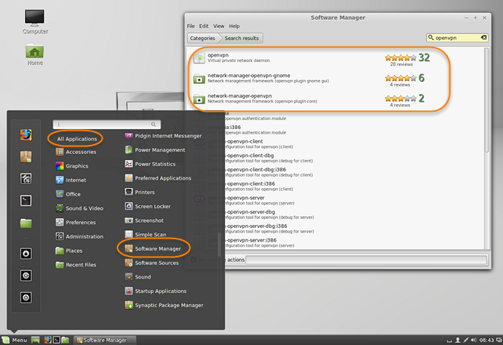Click the search box magnifier icon in Software Manager
The height and width of the screenshot is (345, 503).
click(x=430, y=38)
